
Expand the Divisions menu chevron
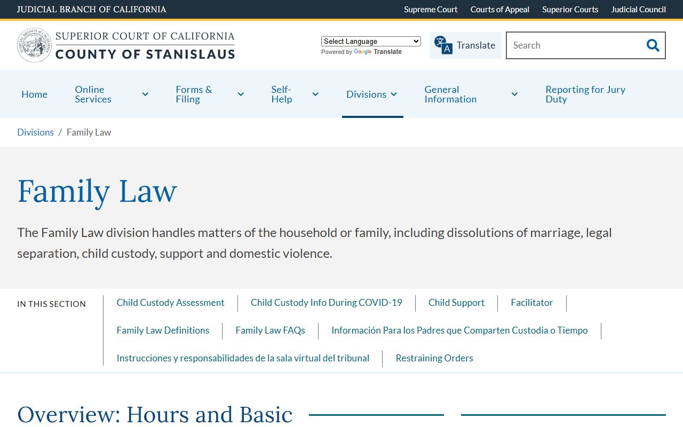point(394,94)
